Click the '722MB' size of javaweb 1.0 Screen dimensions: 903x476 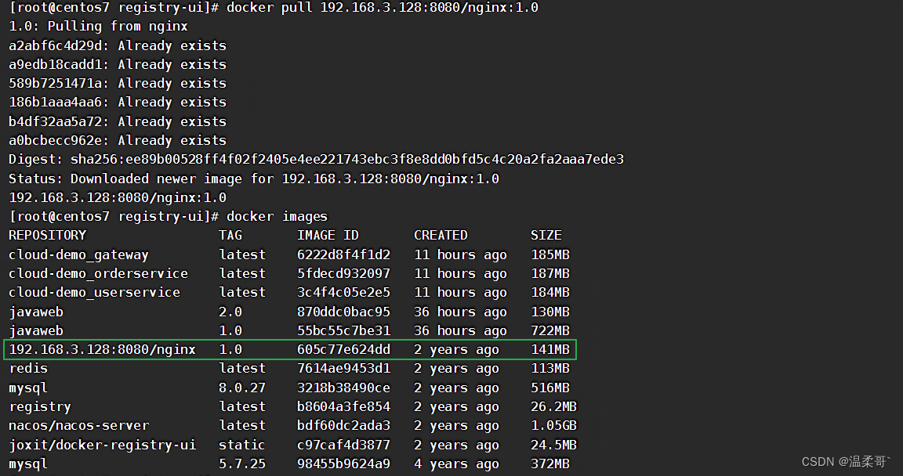(x=550, y=330)
